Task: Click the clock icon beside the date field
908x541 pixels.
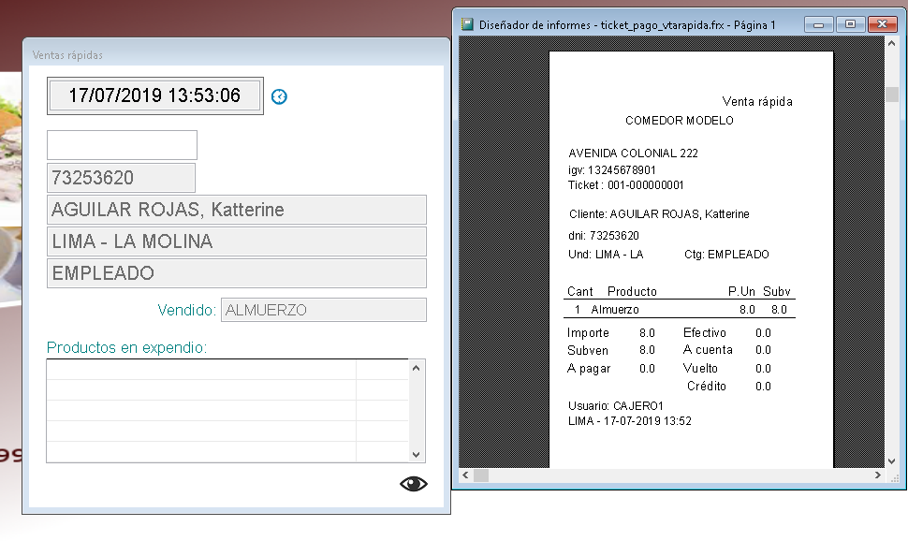Action: point(279,96)
